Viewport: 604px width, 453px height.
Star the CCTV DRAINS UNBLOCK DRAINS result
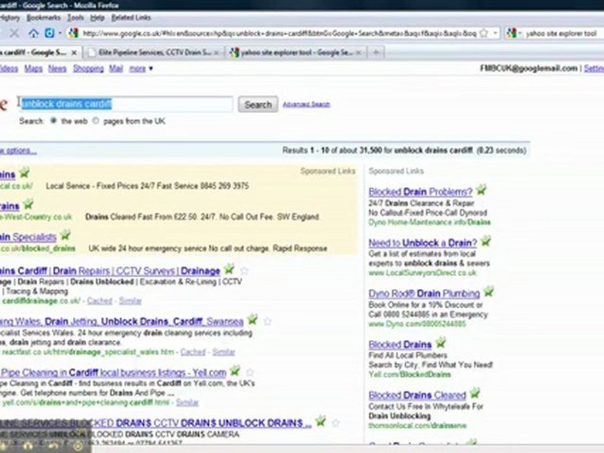pyautogui.click(x=336, y=423)
